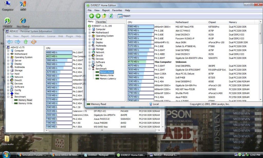Click the Chipset column header in EVEREST

(212, 22)
